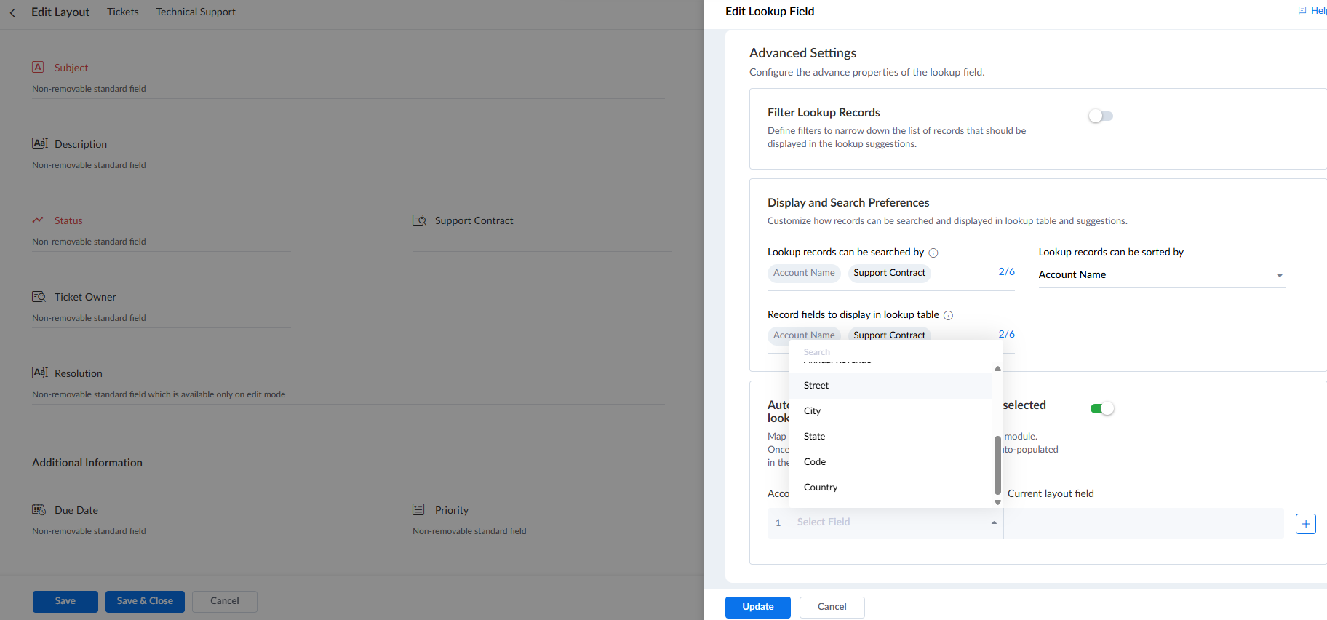Click the Subject field text icon
Image resolution: width=1327 pixels, height=620 pixels.
(x=38, y=67)
